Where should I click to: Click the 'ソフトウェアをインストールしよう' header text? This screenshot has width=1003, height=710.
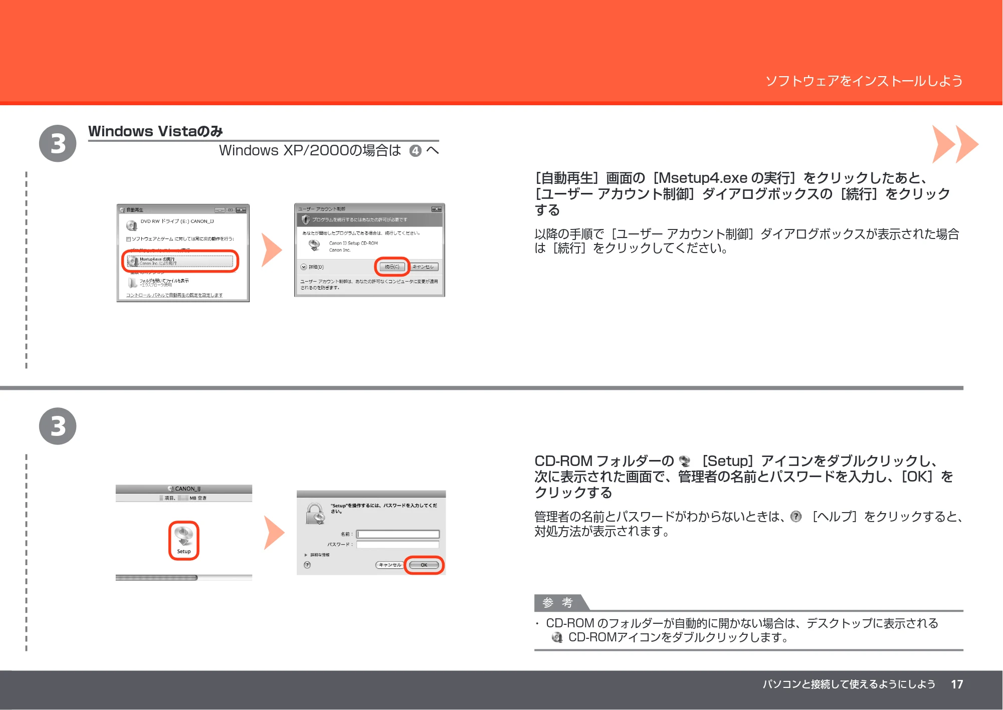864,81
